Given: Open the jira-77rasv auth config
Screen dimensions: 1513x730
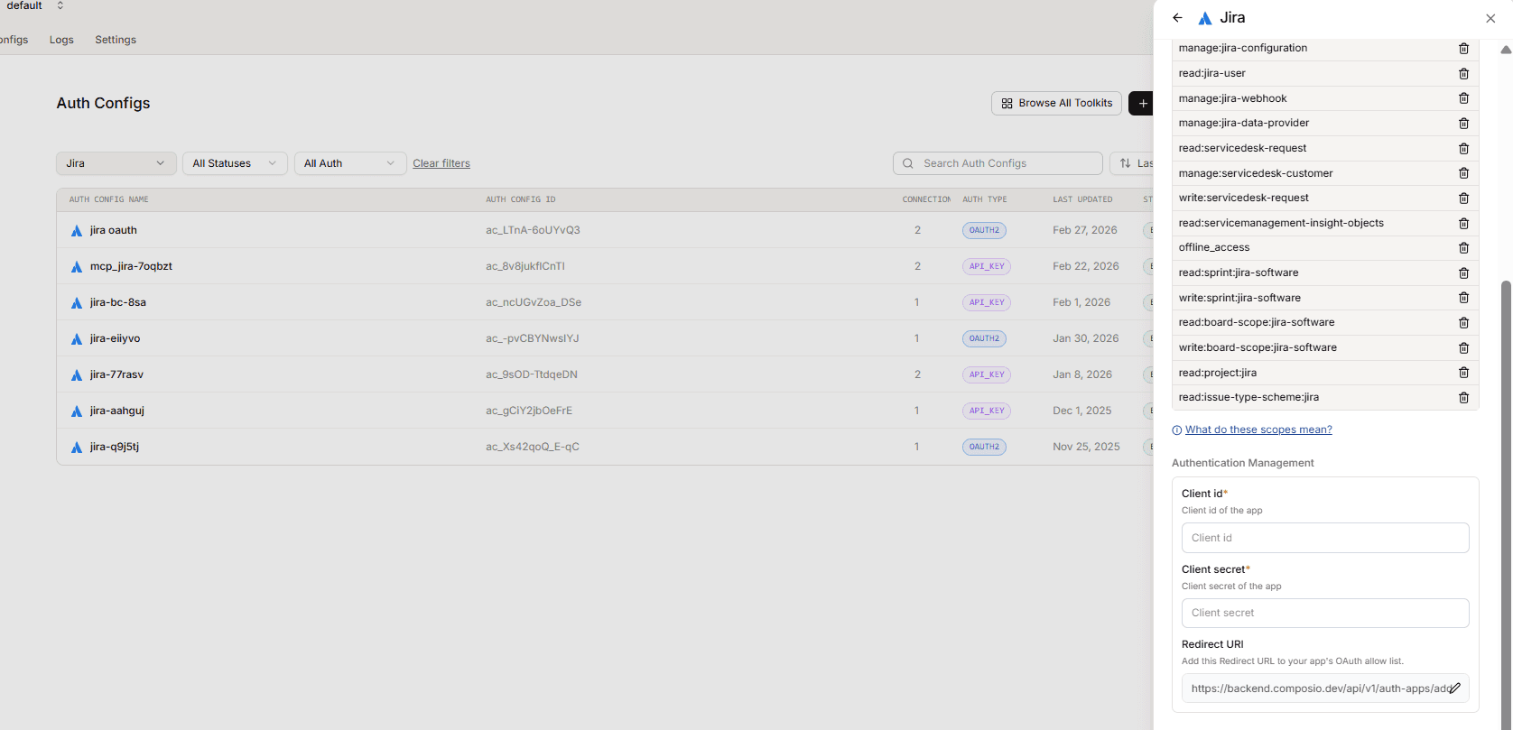Looking at the screenshot, I should (604, 374).
